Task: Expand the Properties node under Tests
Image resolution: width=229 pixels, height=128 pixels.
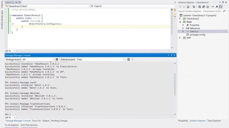Action: (x=183, y=25)
